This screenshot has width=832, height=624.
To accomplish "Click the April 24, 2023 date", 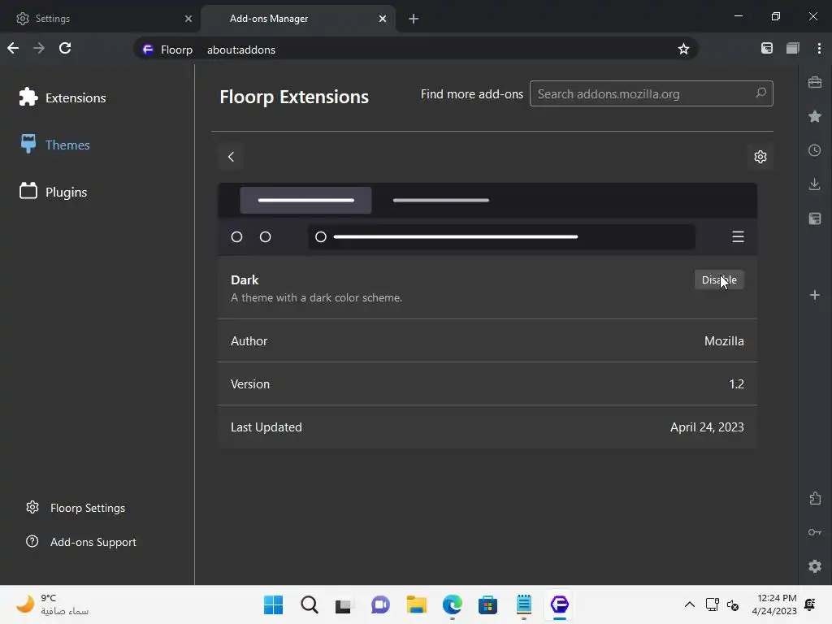I will 707,427.
